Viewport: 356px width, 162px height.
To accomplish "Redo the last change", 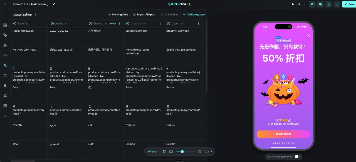I will [x=299, y=4].
